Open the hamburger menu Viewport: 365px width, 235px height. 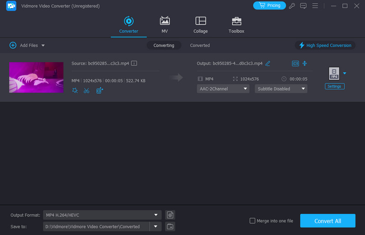pos(315,5)
